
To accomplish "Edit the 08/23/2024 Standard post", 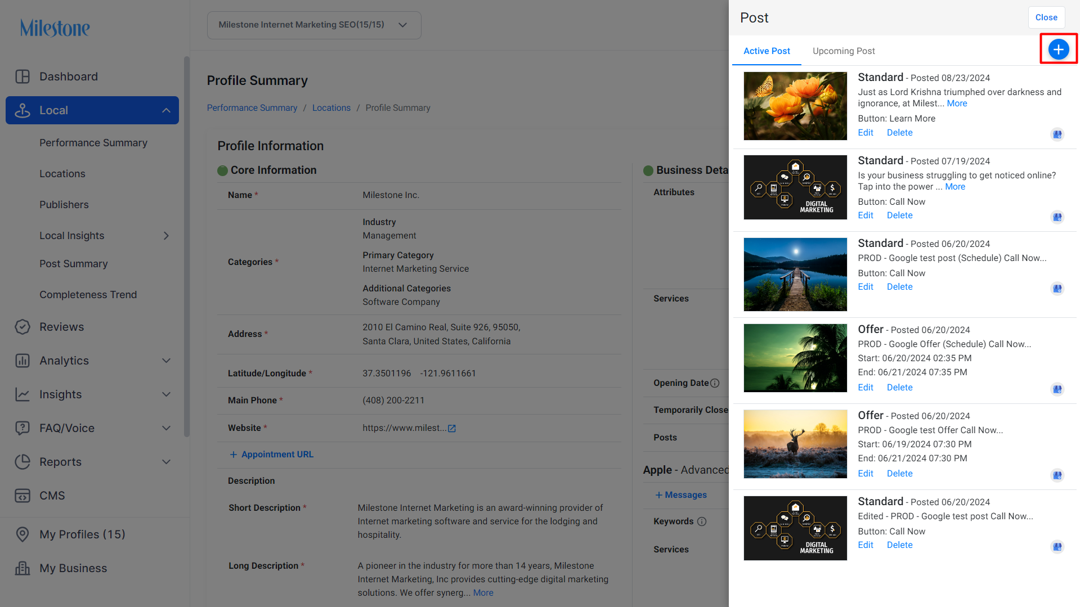I will pyautogui.click(x=866, y=133).
